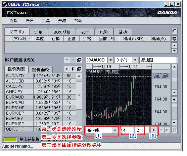Select CAD/JPY in the quote list

(40, 87)
